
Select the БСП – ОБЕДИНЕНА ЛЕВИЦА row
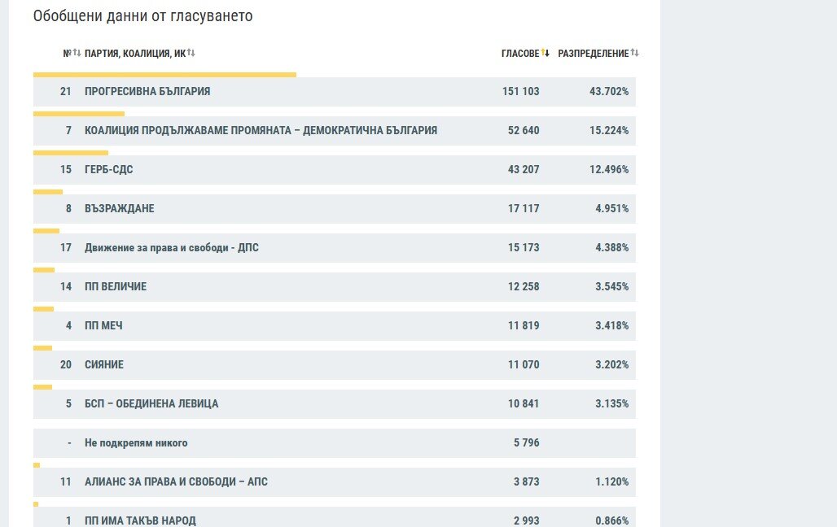(x=334, y=403)
